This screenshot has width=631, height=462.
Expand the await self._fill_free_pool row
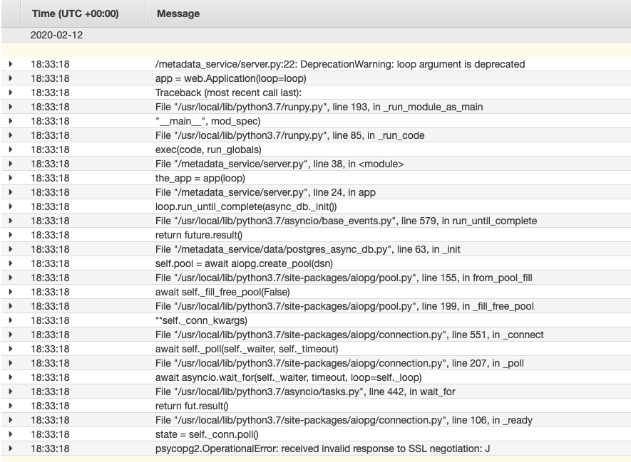(x=9, y=292)
